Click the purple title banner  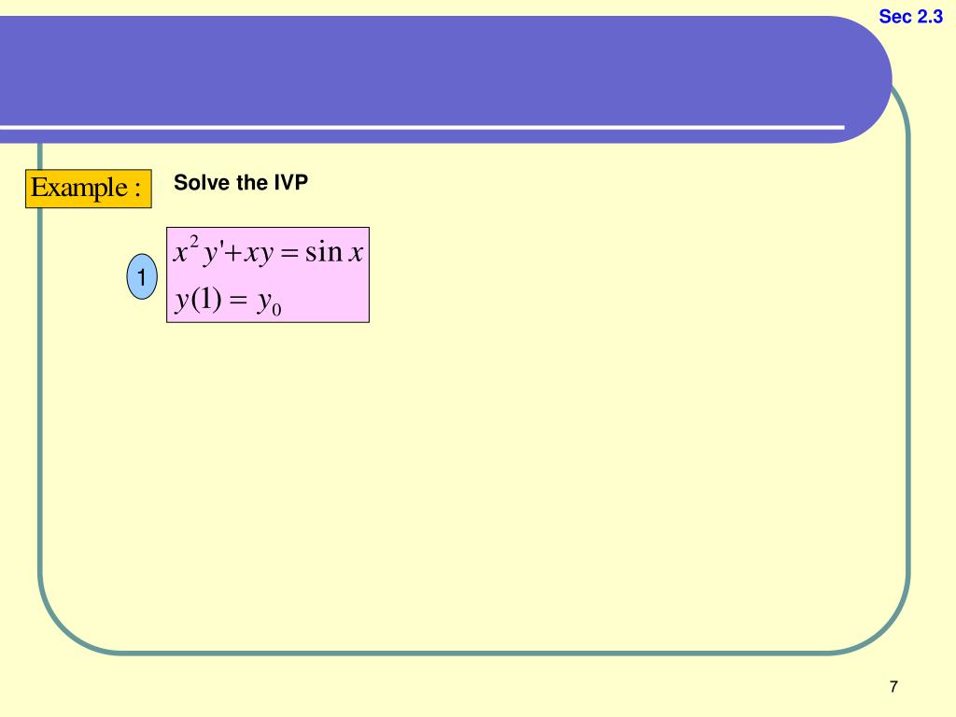pyautogui.click(x=445, y=79)
